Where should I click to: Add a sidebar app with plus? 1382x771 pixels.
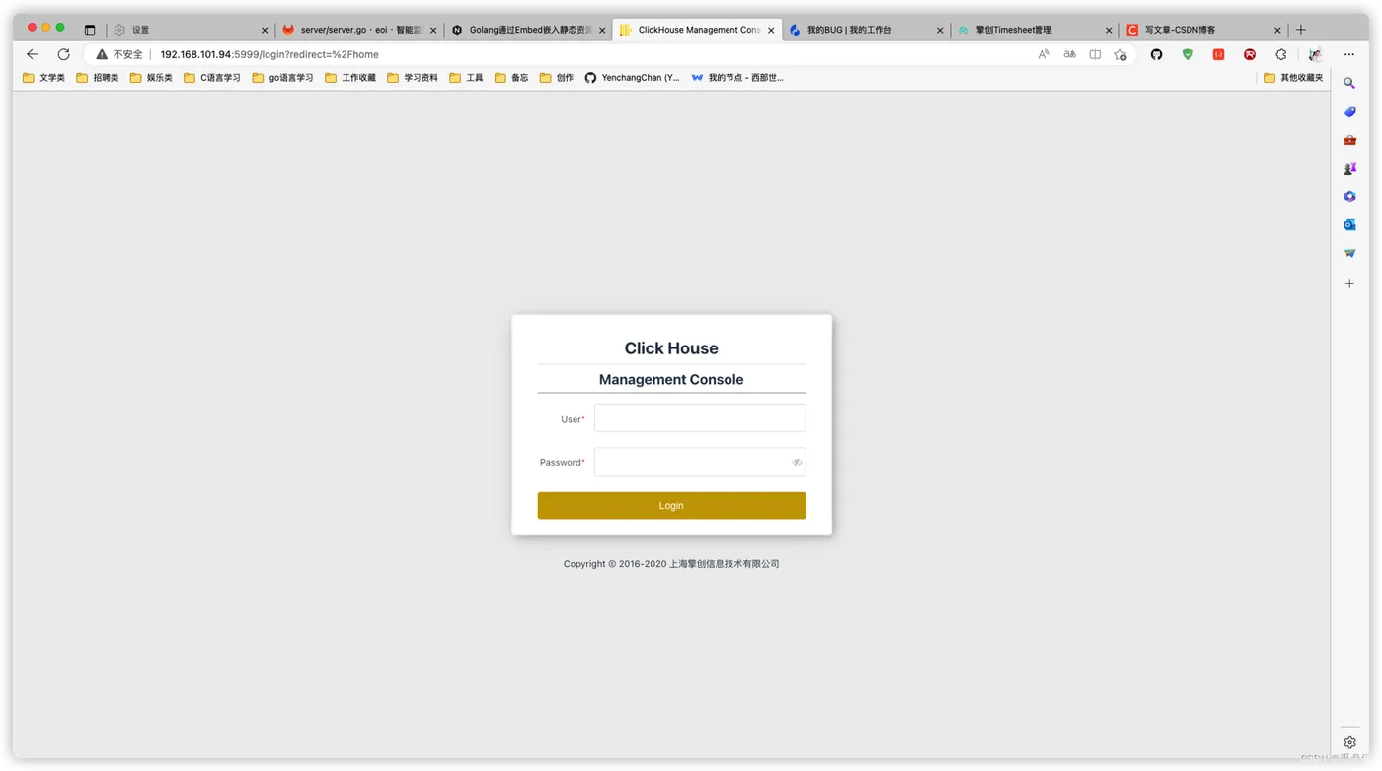coord(1349,283)
